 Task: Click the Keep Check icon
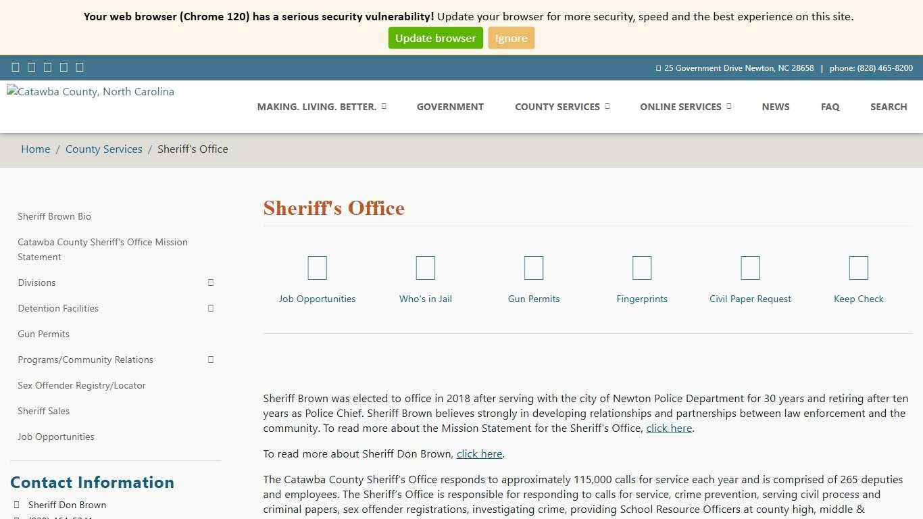(x=858, y=268)
